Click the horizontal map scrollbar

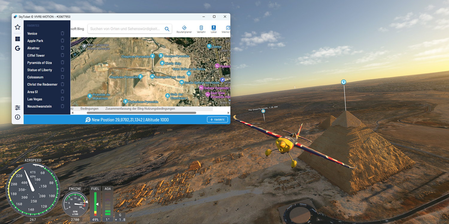pyautogui.click(x=141, y=113)
